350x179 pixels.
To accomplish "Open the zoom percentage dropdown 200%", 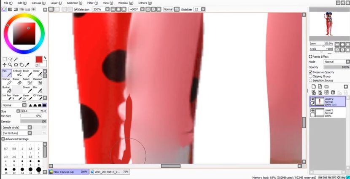I will 108,9.
